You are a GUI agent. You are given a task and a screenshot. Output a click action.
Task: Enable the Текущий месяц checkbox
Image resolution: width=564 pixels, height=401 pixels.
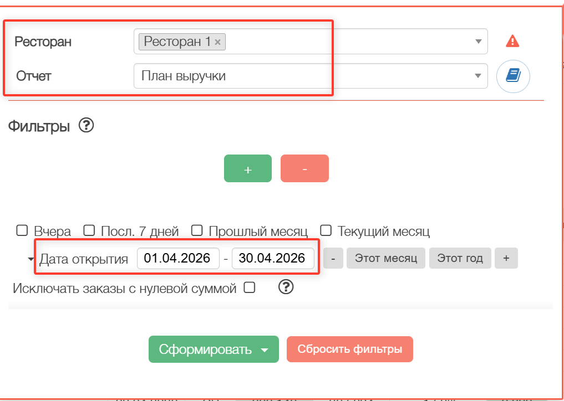click(326, 230)
